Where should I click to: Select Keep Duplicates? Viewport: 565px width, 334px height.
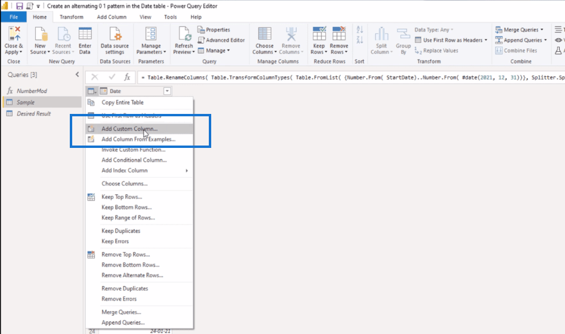coord(140,231)
